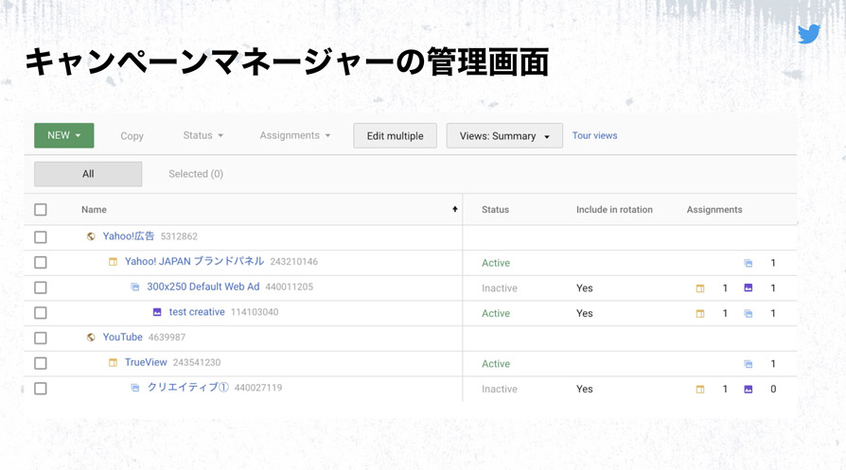Click ads assignment icon in test creative row
846x470 pixels.
pos(749,314)
